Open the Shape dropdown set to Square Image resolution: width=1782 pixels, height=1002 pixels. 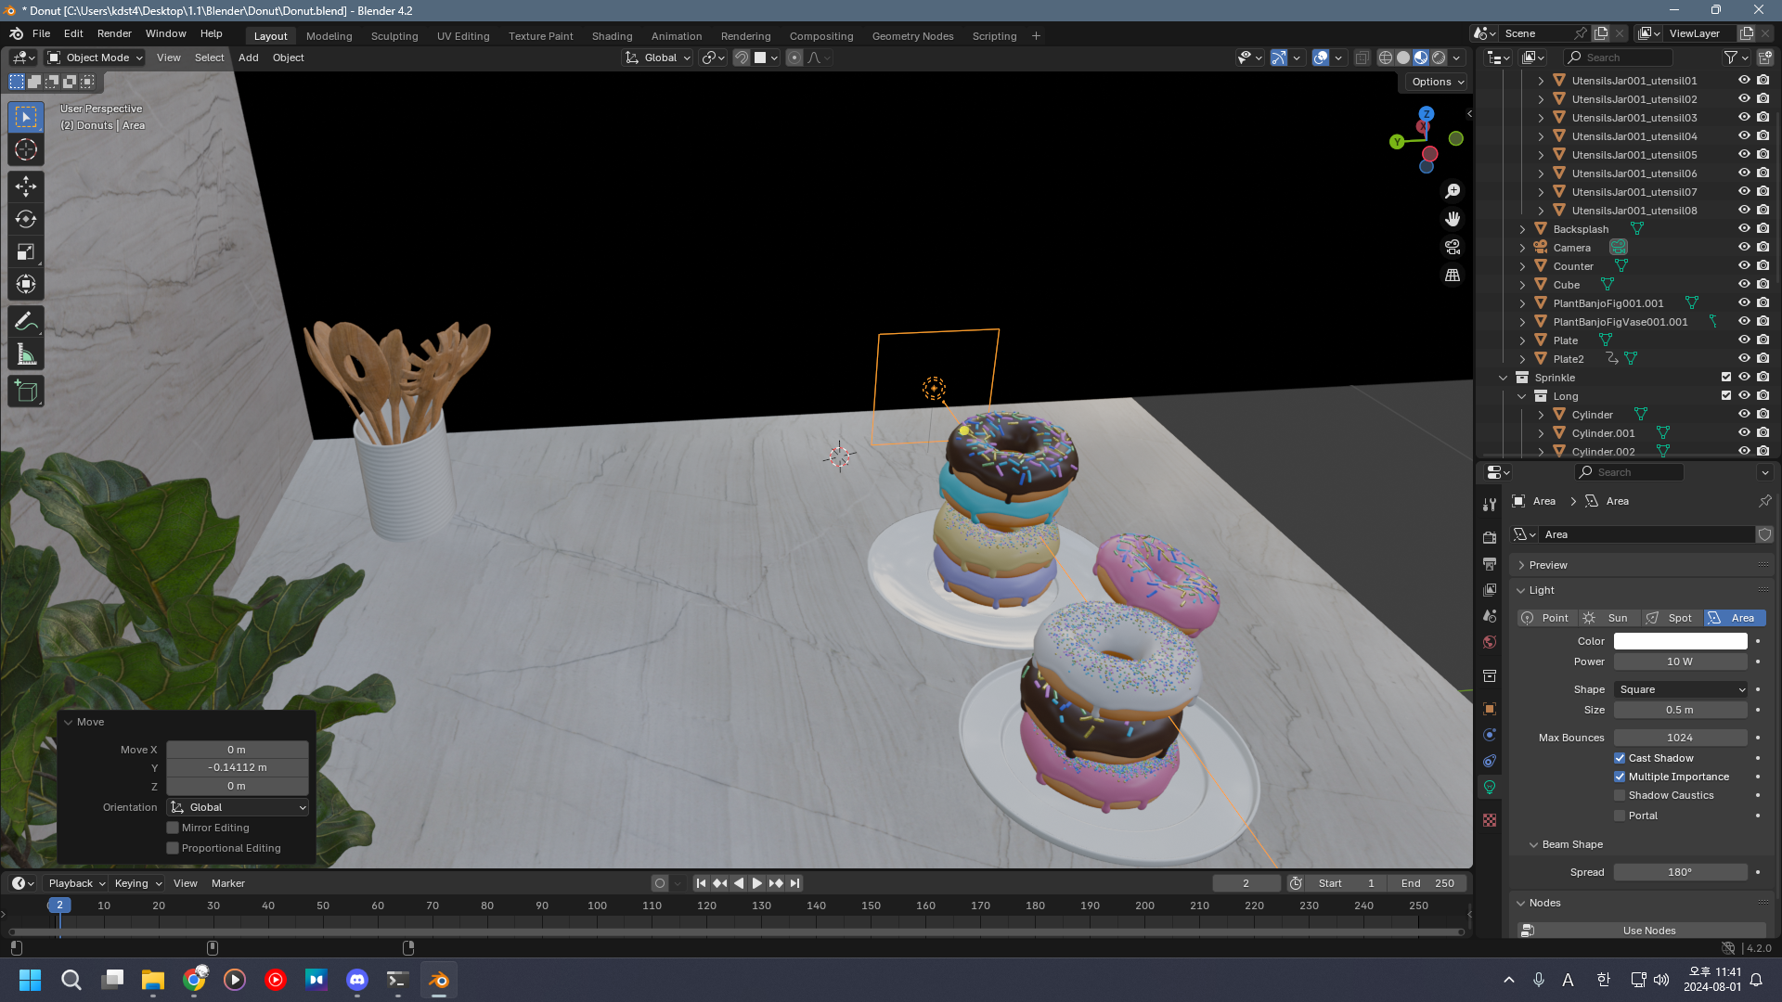tap(1681, 689)
